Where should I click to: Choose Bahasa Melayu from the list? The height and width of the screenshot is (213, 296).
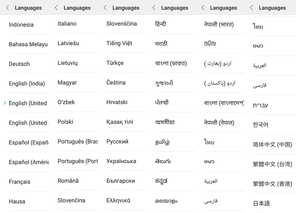tap(28, 44)
